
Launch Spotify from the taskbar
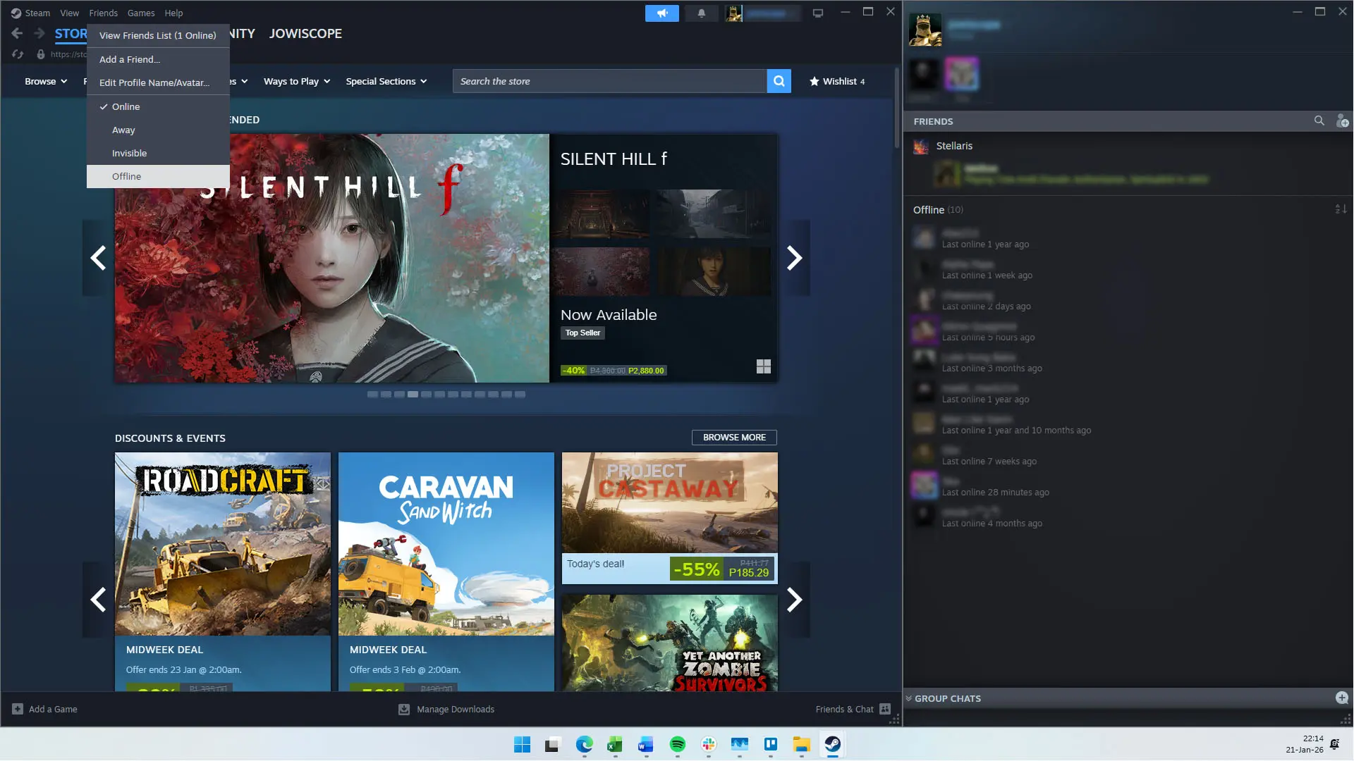click(x=676, y=745)
